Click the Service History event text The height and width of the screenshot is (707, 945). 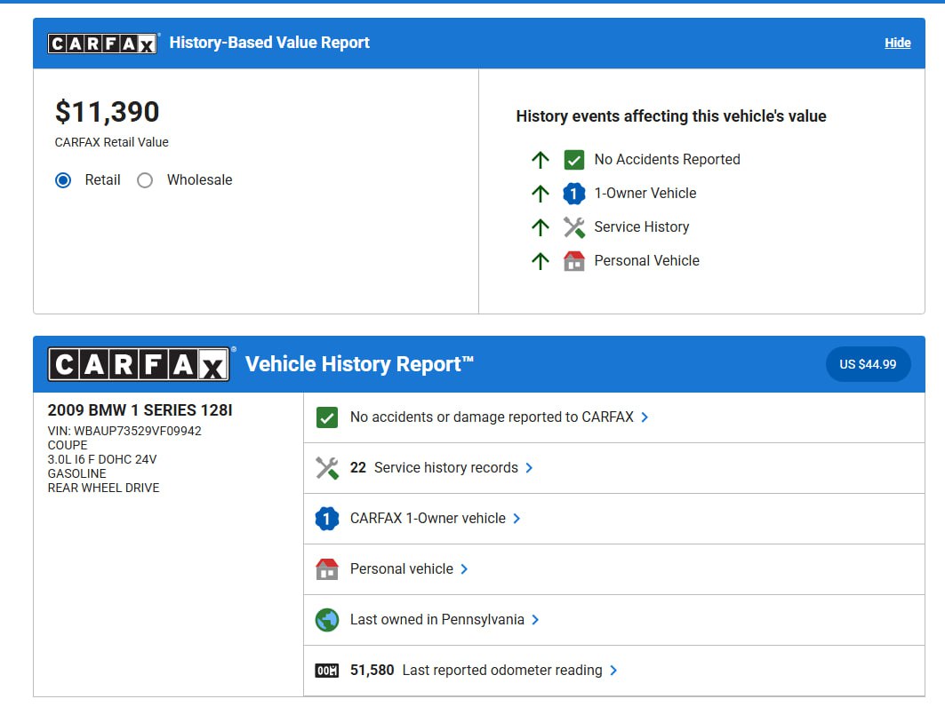641,227
